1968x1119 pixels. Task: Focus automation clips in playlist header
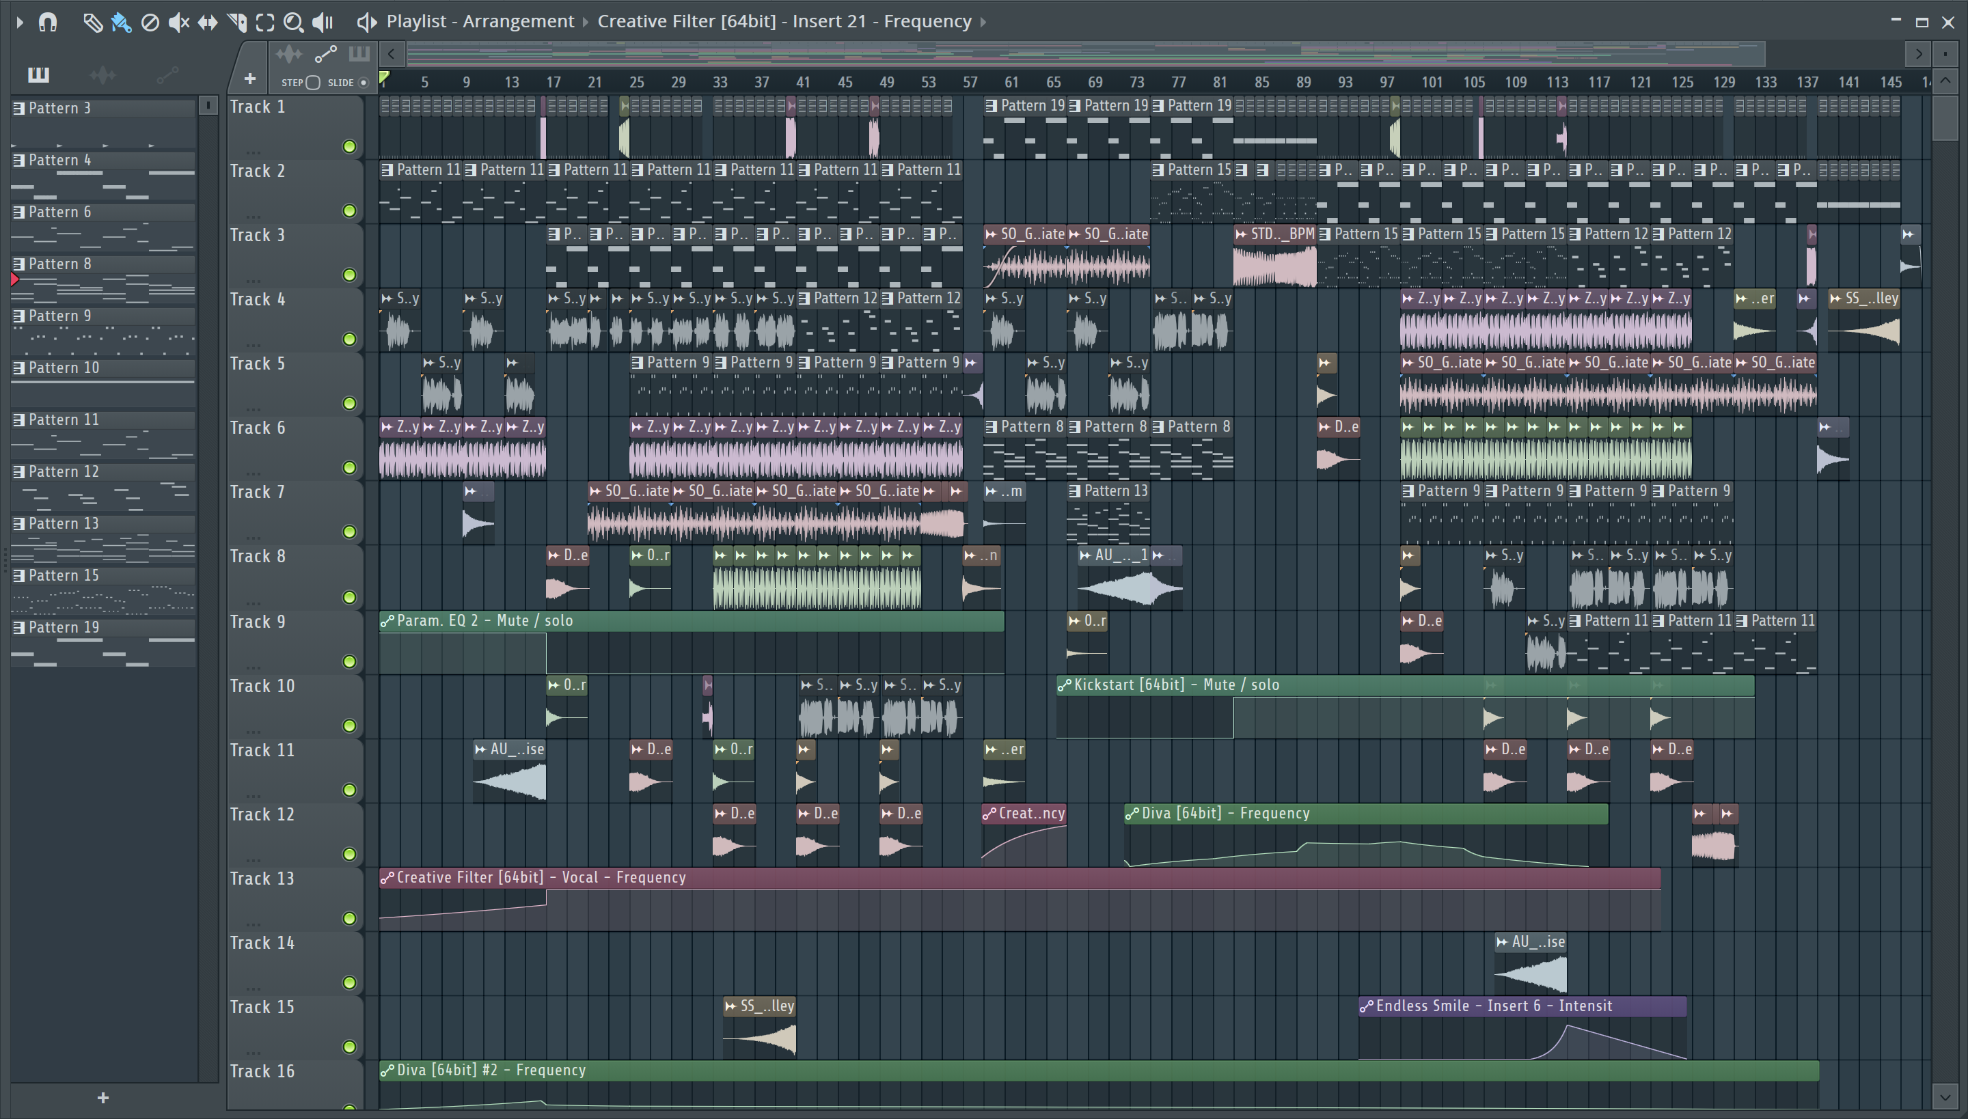click(325, 54)
